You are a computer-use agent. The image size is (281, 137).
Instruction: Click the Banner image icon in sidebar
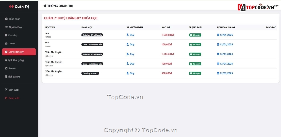click(6, 68)
